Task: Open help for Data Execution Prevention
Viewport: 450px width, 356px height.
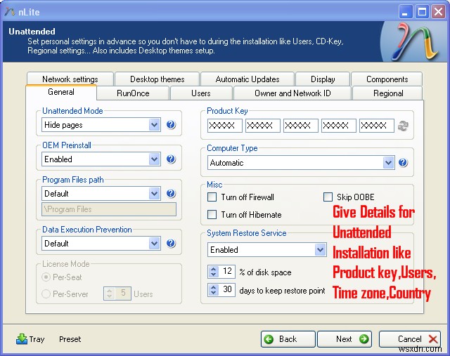Action: tap(171, 244)
